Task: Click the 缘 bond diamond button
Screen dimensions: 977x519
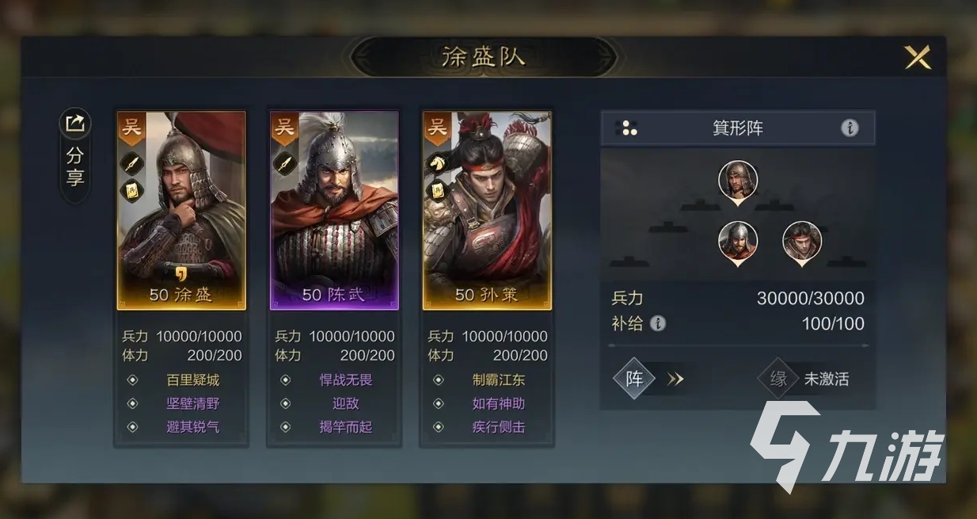Action: point(779,379)
